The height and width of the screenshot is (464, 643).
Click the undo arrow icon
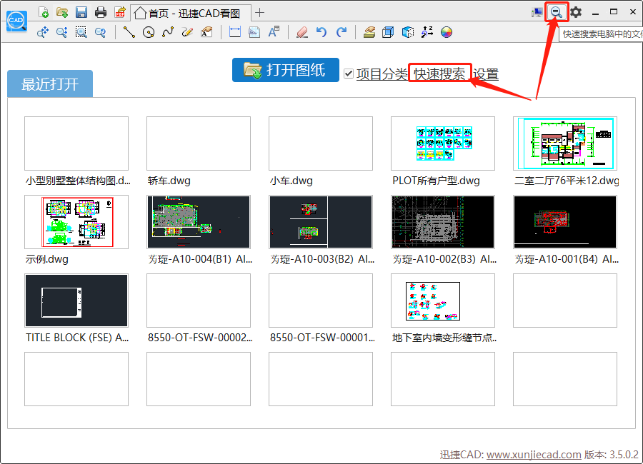pos(321,32)
